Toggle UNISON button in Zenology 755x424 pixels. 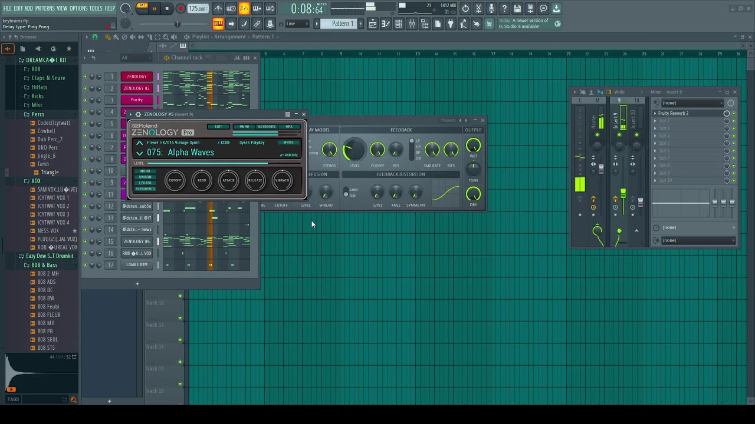coord(145,177)
